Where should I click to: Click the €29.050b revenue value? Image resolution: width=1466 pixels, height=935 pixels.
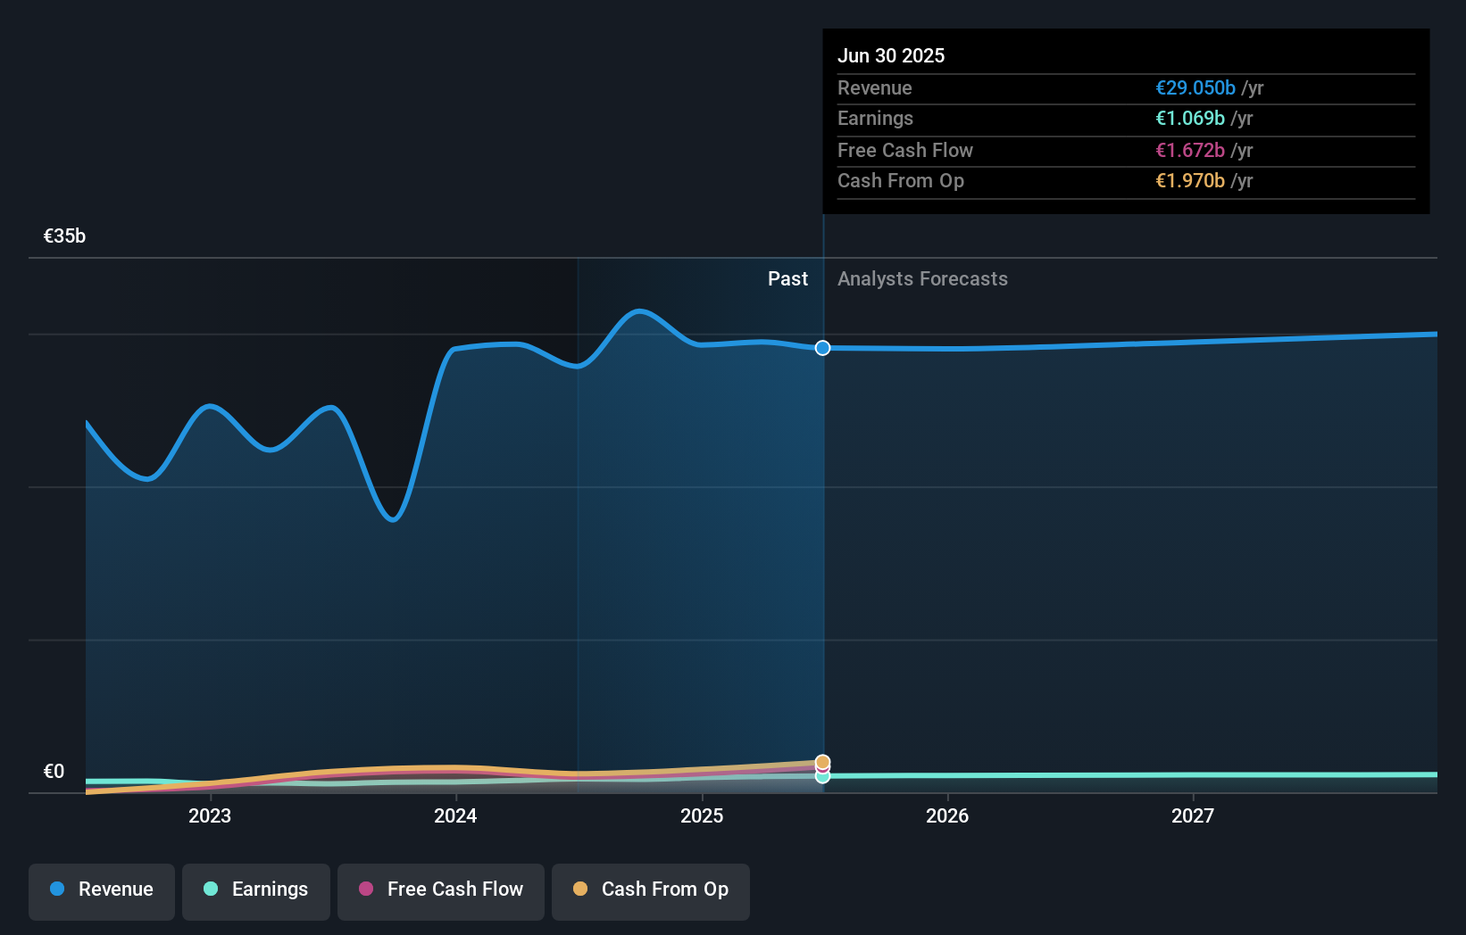point(1195,87)
